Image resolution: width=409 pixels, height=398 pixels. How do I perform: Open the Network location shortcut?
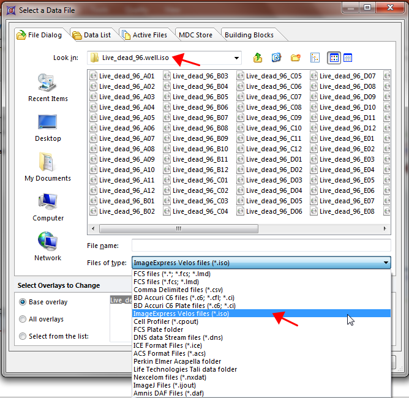point(48,246)
